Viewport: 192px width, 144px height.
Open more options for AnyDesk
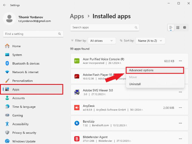[x=180, y=108]
